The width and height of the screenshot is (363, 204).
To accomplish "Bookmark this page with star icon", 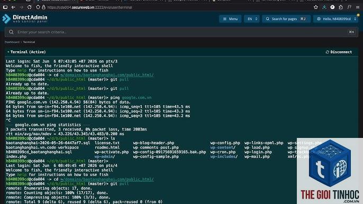I will pyautogui.click(x=316, y=7).
